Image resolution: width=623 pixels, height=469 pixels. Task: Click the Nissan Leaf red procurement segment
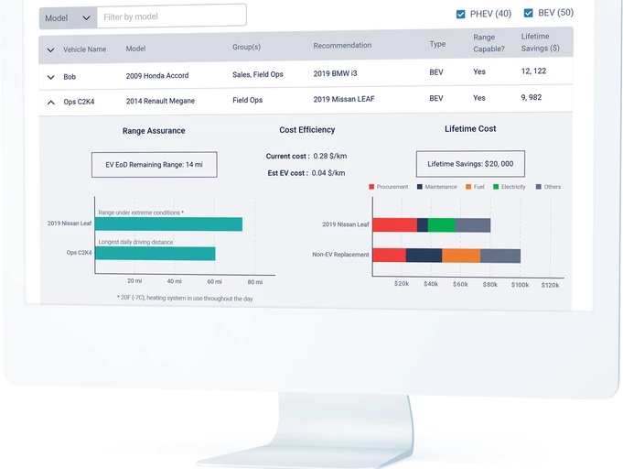[x=395, y=225]
